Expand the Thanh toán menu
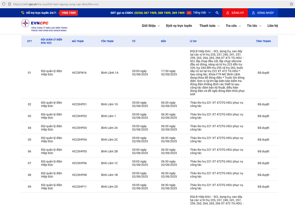This screenshot has width=295, height=205. point(209,26)
